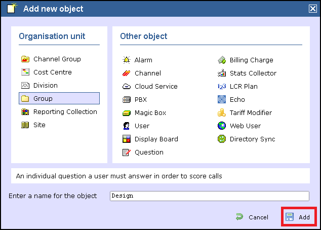Choose the Web User label
Image resolution: width=321 pixels, height=230 pixels.
[245, 126]
